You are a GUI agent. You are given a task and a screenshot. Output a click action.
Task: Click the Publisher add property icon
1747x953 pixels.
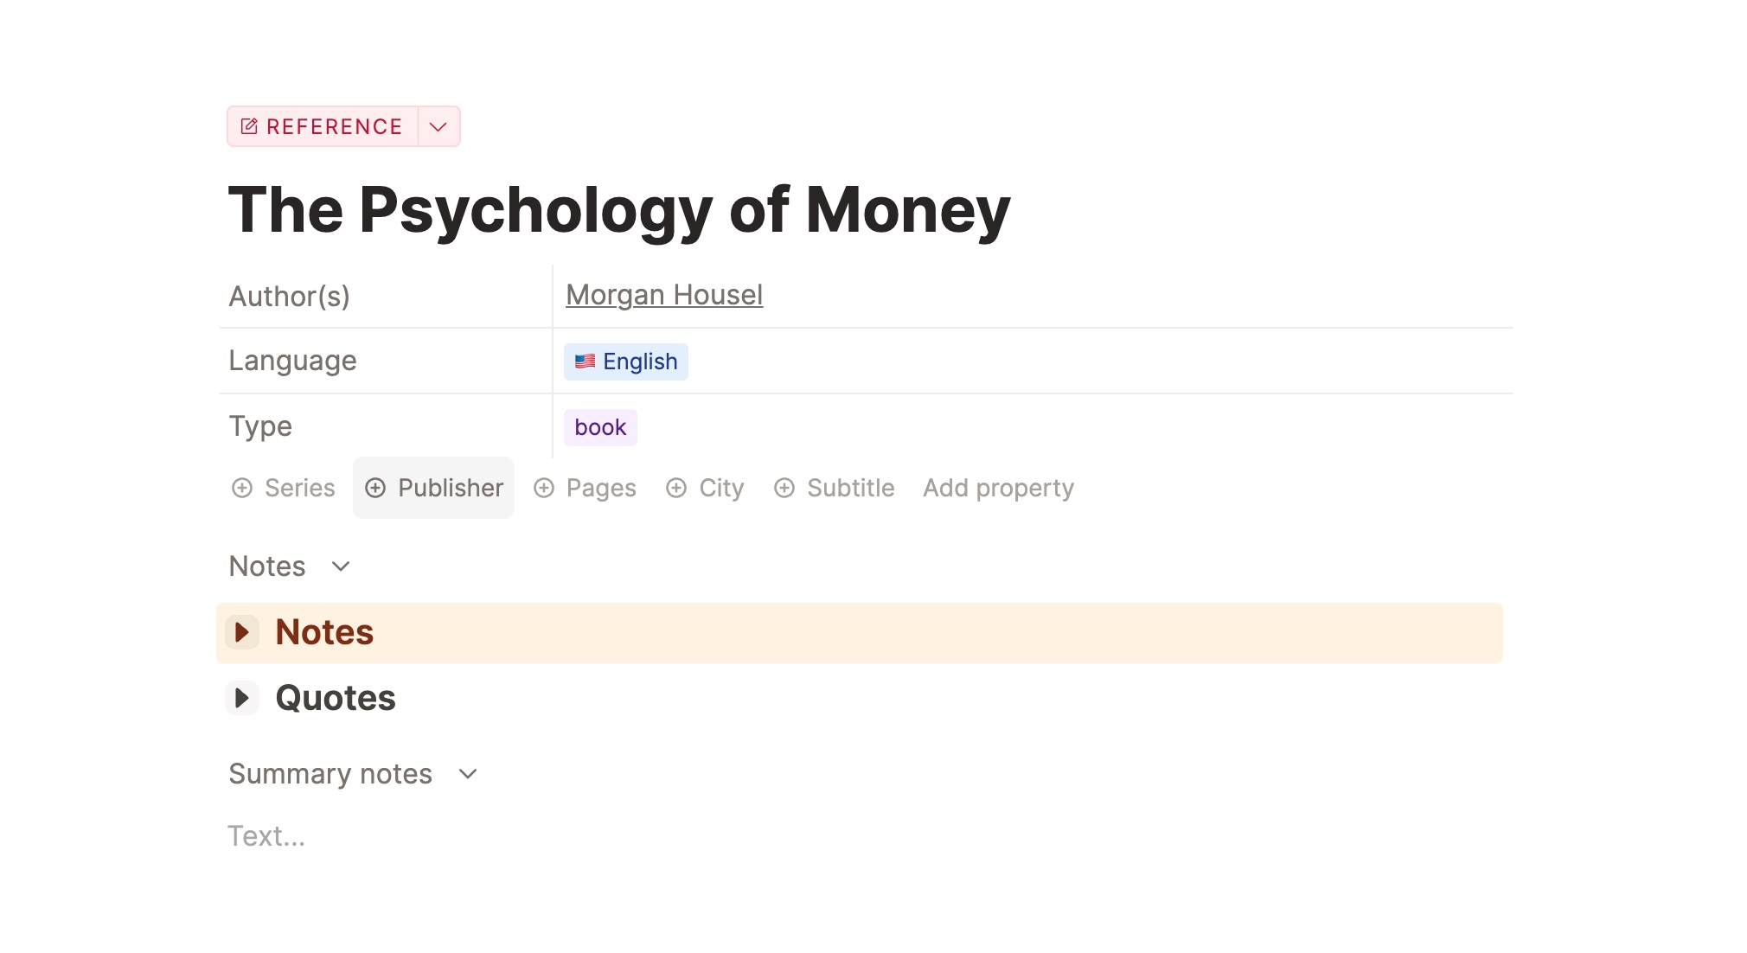pos(374,487)
